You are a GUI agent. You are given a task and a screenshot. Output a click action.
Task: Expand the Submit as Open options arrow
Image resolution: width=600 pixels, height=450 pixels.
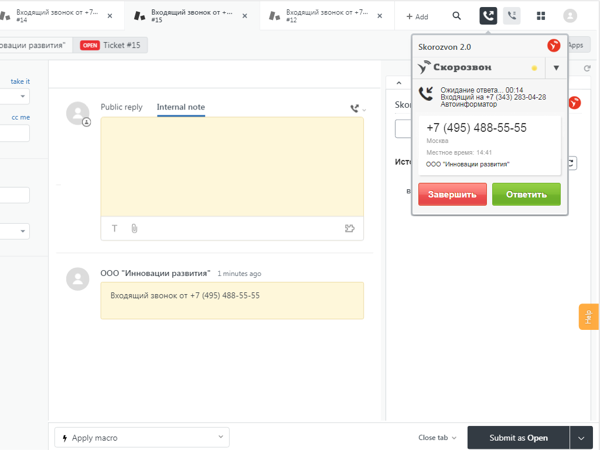point(581,438)
